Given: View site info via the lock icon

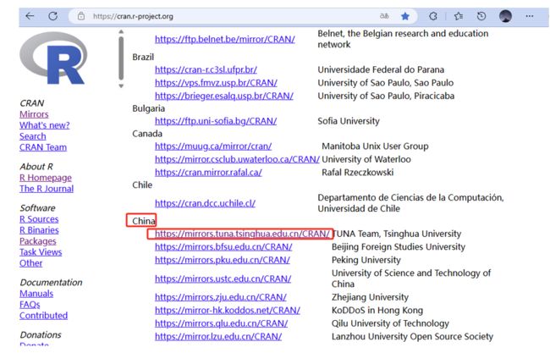Looking at the screenshot, I should pos(81,16).
